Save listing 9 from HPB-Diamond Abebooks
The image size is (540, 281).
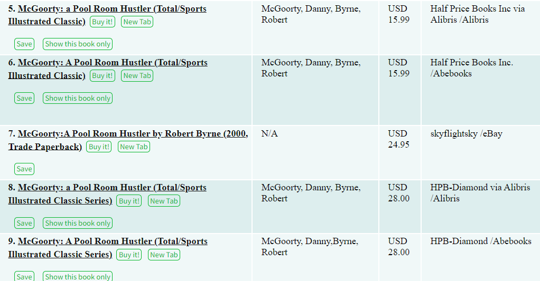click(x=24, y=276)
